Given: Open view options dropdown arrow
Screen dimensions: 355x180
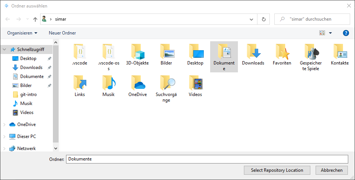Looking at the screenshot, I should click(x=330, y=33).
